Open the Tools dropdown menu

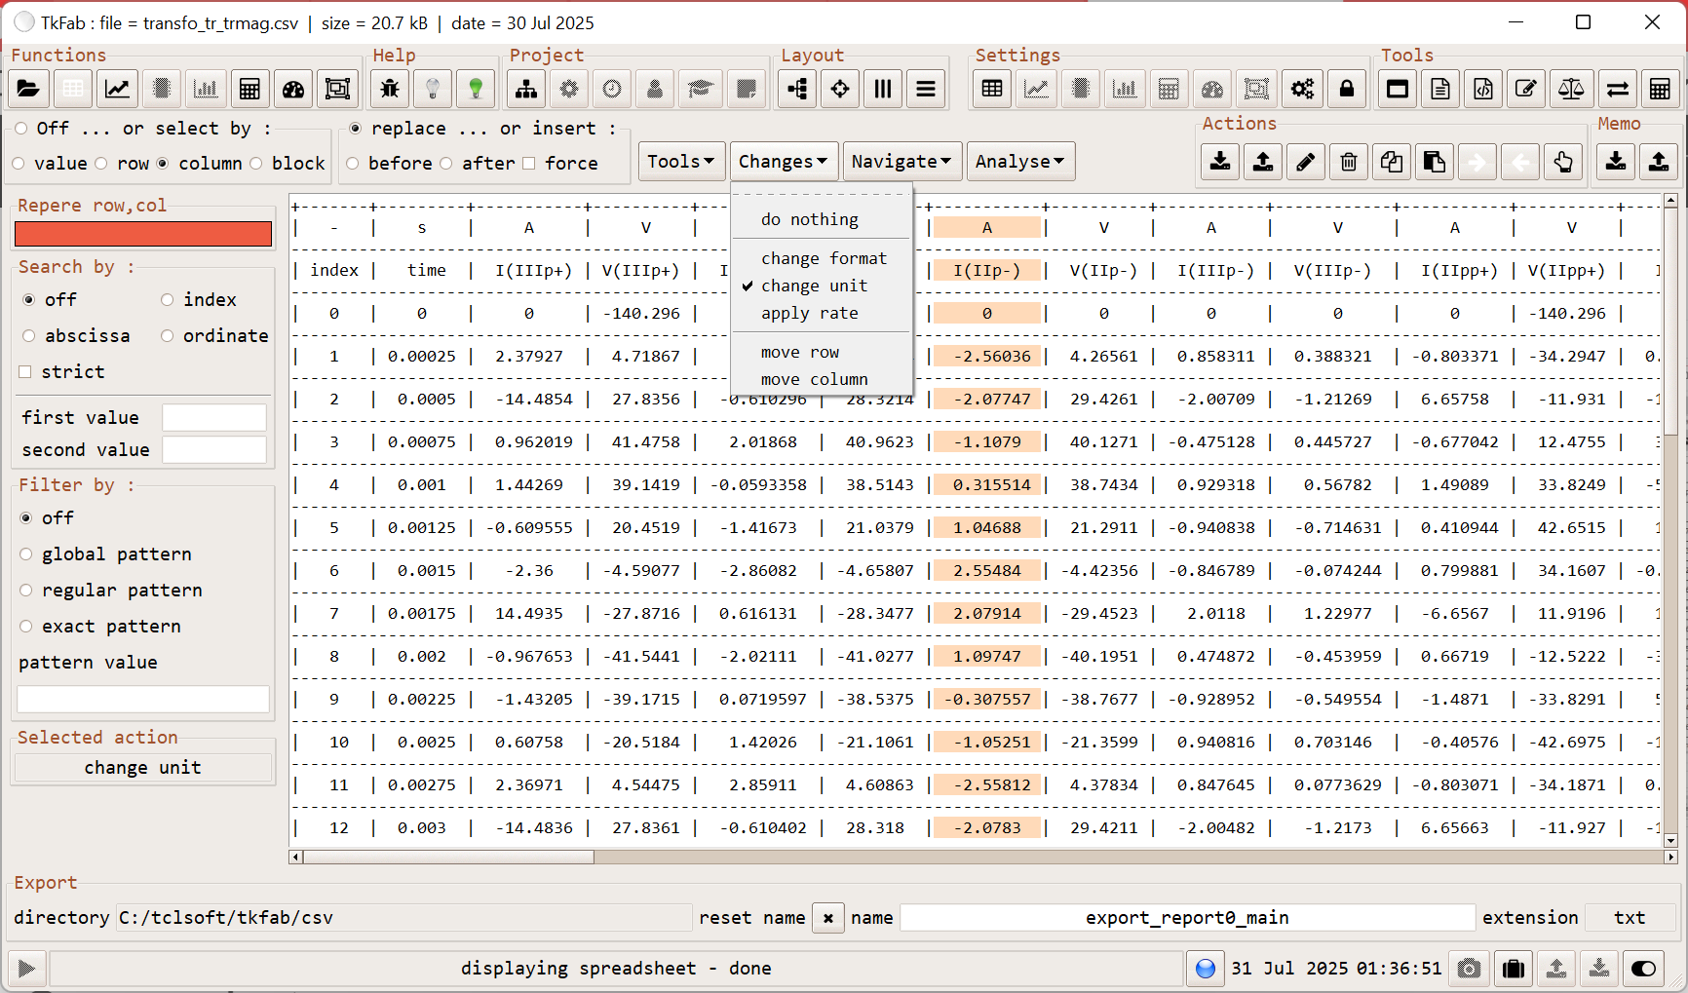[680, 162]
